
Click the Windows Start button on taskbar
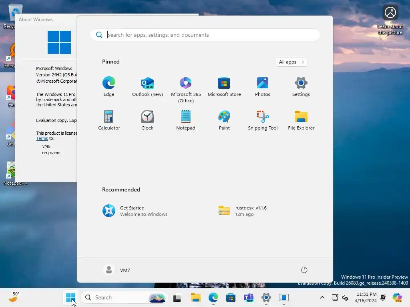(x=70, y=297)
